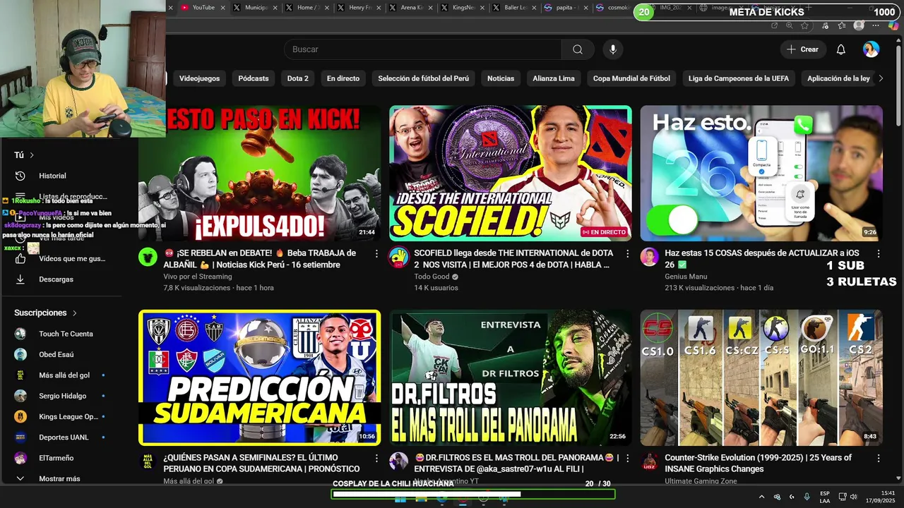The image size is (904, 508).
Task: Open the Genius Manu channel name link
Action: click(x=686, y=277)
